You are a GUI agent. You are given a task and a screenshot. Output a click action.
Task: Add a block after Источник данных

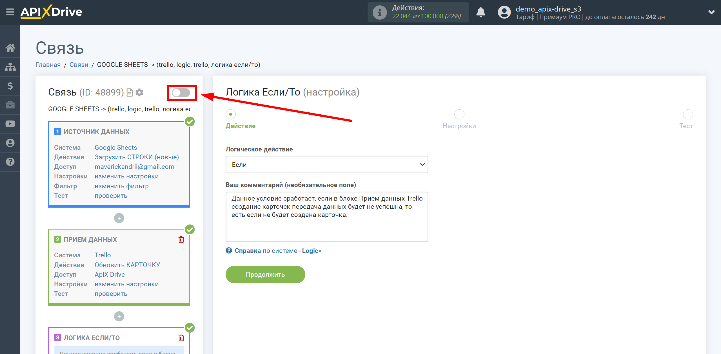(119, 218)
